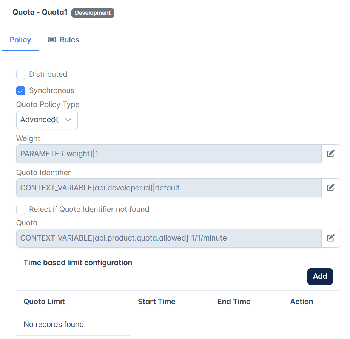350x339 pixels.
Task: Switch to the Policy tab
Action: [x=20, y=40]
